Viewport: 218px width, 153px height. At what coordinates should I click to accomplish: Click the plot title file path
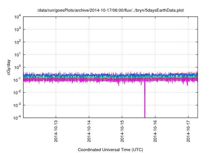(x=110, y=11)
